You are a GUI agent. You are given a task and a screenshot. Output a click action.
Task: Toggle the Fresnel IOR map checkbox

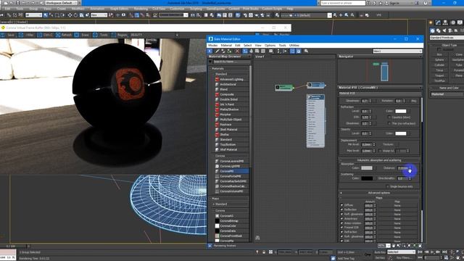pyautogui.click(x=341, y=228)
